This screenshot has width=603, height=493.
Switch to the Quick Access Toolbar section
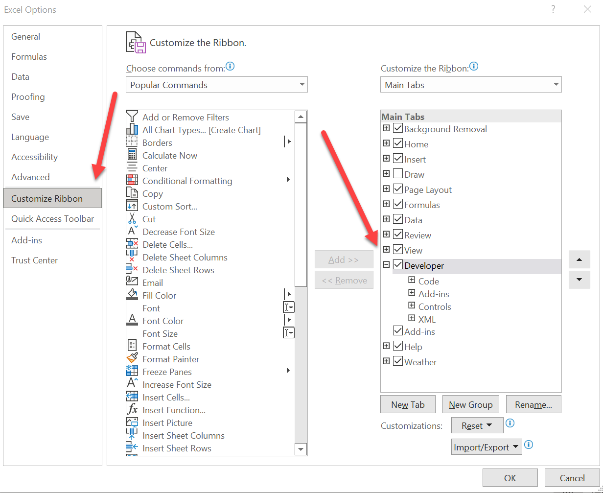pos(52,219)
